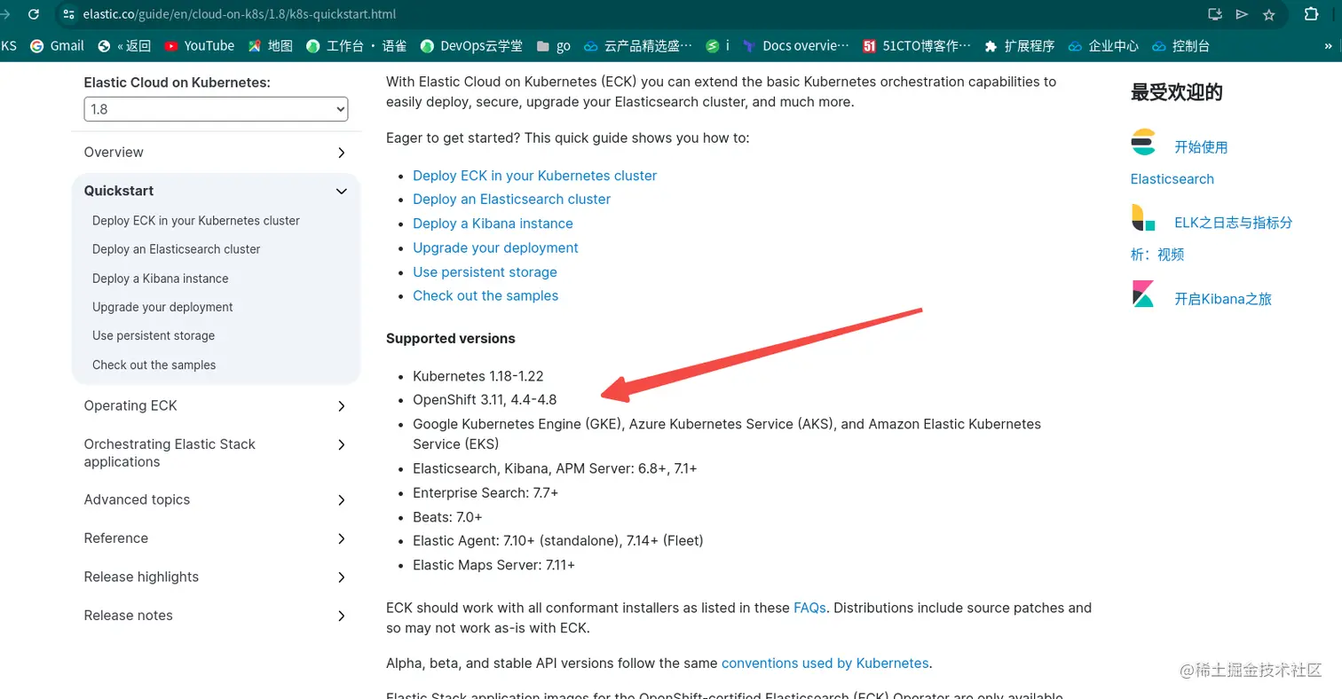This screenshot has height=699, width=1342.
Task: Select sidebar item Deploy ECK in your Kubernetes cluster
Action: point(195,221)
